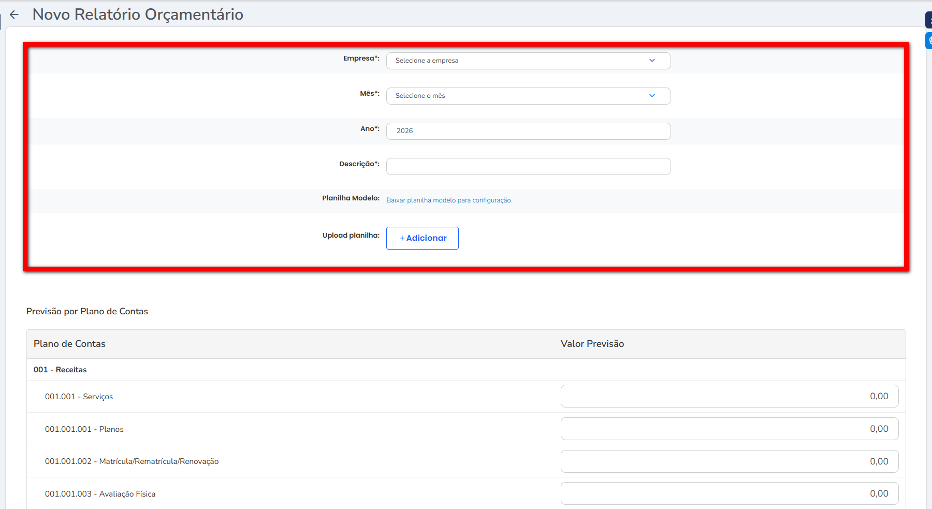The height and width of the screenshot is (509, 932).
Task: Click the back arrow beside the page title
Action: pyautogui.click(x=14, y=14)
